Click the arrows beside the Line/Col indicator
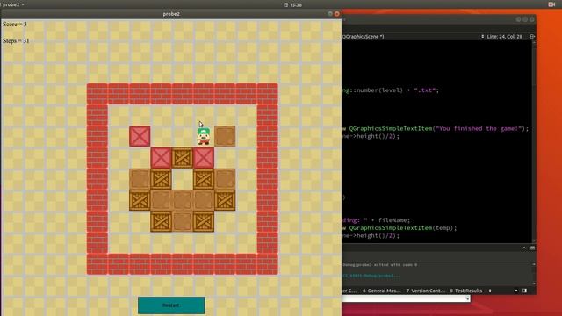The width and height of the screenshot is (562, 316). (x=482, y=37)
